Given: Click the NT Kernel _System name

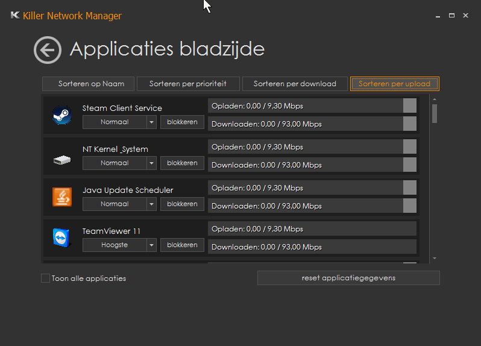Looking at the screenshot, I should point(115,149).
